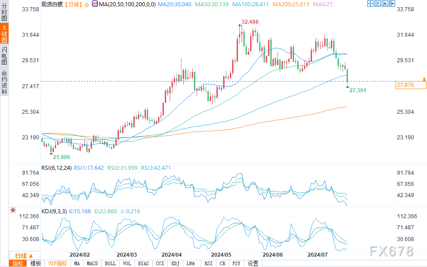Click the MA100:28.411 value label

tap(250, 4)
